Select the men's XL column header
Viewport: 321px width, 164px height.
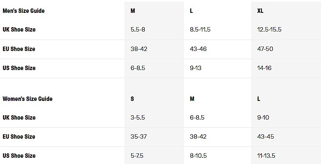(x=260, y=11)
